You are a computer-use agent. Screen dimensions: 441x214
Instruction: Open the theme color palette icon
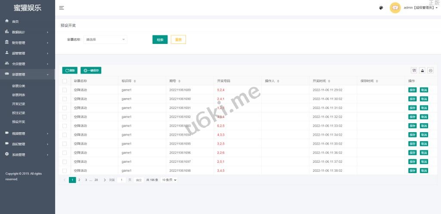pyautogui.click(x=381, y=8)
